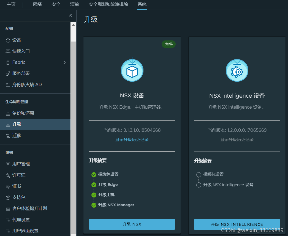Click the 迁移 icon
This screenshot has height=236, width=288.
pos(8,136)
